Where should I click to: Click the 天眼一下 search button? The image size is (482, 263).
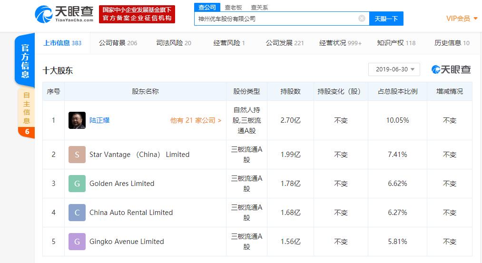click(x=386, y=19)
